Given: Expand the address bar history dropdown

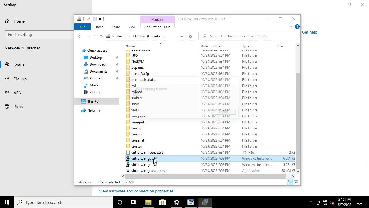Looking at the screenshot, I should tap(182, 36).
